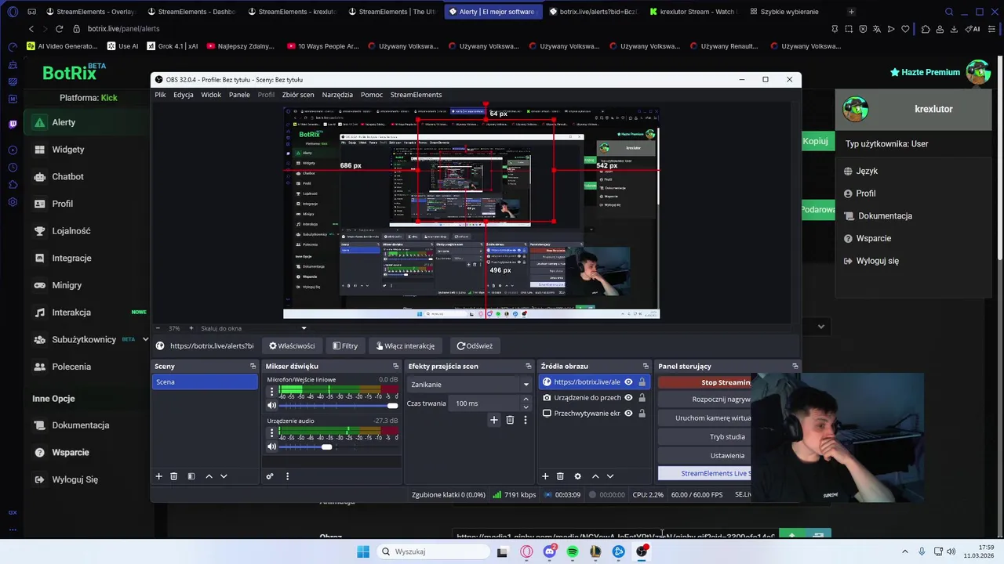
Task: Open Lojalność in BotRix sidebar
Action: 71,231
